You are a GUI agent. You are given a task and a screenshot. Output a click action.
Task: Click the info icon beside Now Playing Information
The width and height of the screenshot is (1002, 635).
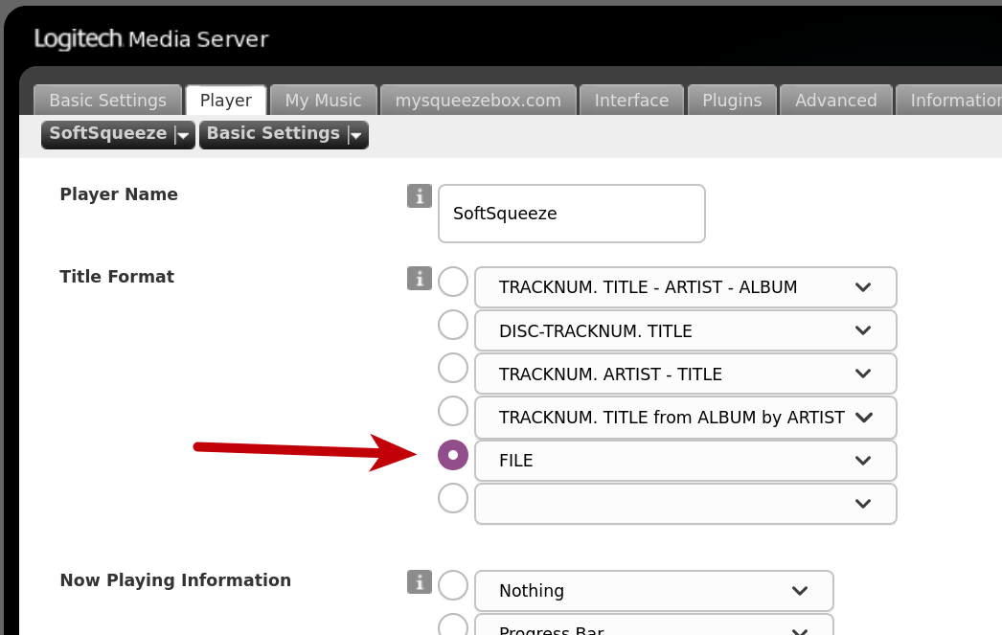click(419, 581)
